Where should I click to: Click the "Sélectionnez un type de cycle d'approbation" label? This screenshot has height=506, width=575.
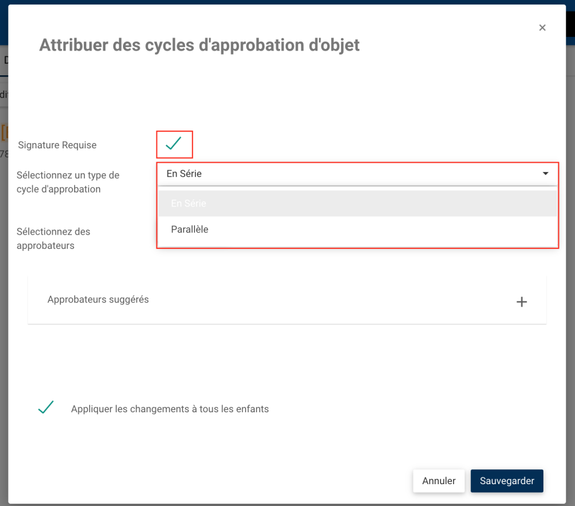(68, 182)
